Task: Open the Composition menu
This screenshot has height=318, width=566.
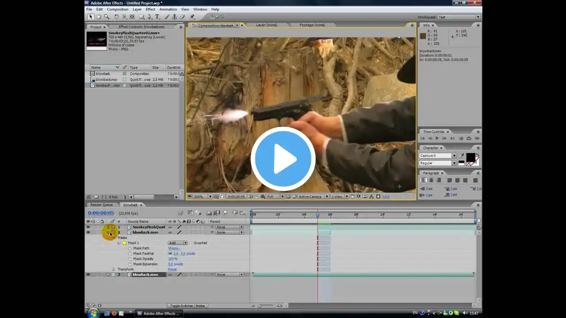Action: click(x=118, y=9)
